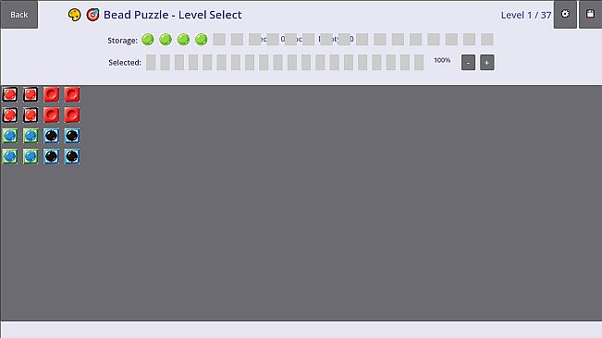Select the first green bead in Storage
Image resolution: width=602 pixels, height=338 pixels.
[x=147, y=39]
